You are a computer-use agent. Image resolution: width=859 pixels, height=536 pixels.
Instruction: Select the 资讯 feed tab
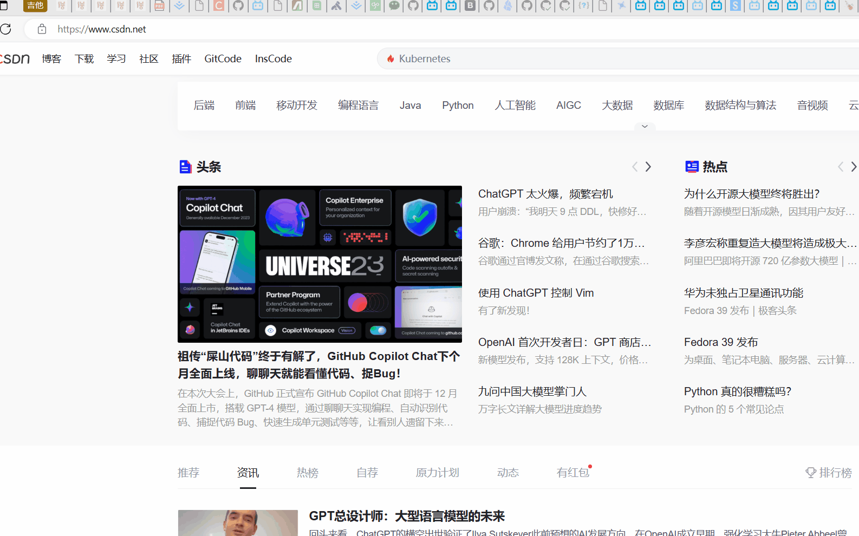coord(248,473)
